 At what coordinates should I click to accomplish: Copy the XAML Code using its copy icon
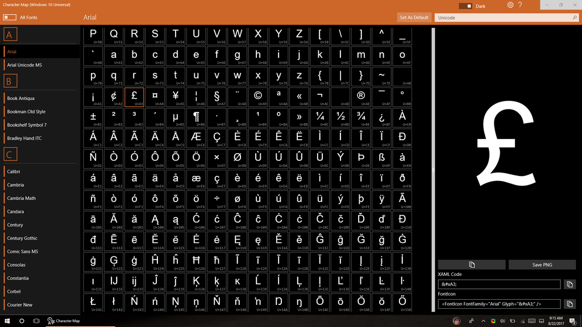click(x=570, y=284)
